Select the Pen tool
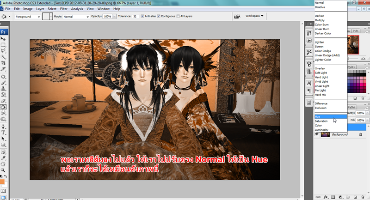This screenshot has height=200, width=370. (3, 127)
